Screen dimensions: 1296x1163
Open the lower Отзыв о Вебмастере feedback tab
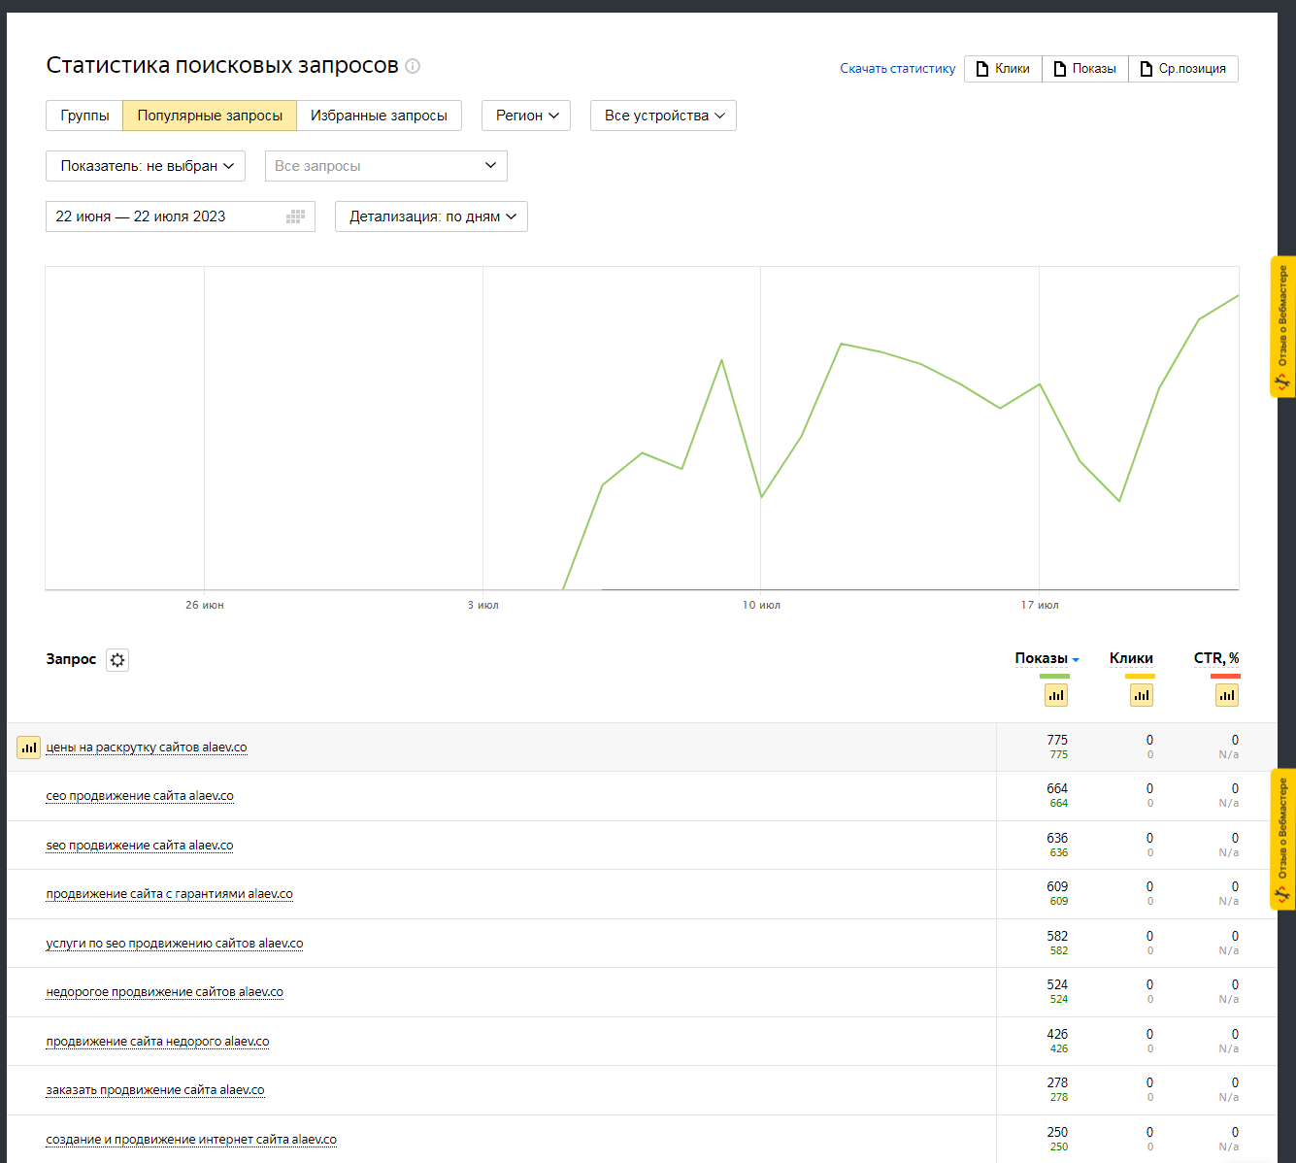tap(1282, 840)
